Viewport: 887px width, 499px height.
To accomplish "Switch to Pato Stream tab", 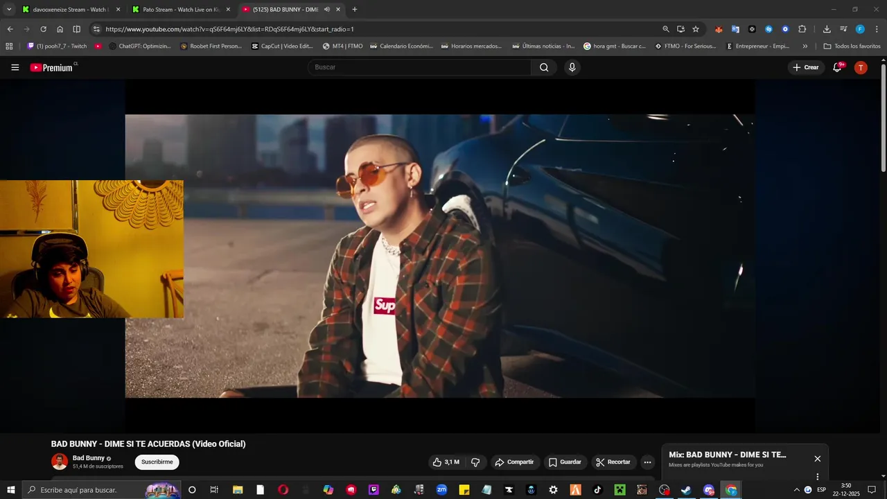I will pyautogui.click(x=180, y=10).
